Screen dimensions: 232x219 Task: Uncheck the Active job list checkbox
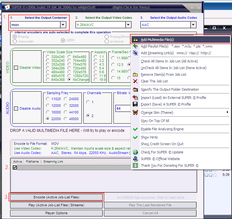(x=15, y=168)
